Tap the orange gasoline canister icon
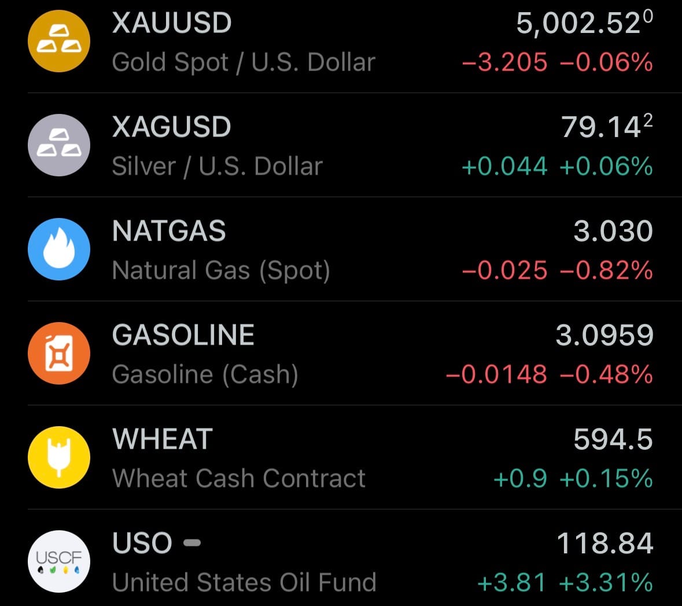This screenshot has width=682, height=606. pyautogui.click(x=59, y=353)
